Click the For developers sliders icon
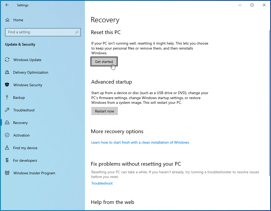Image resolution: width=271 pixels, height=211 pixels. [7, 160]
